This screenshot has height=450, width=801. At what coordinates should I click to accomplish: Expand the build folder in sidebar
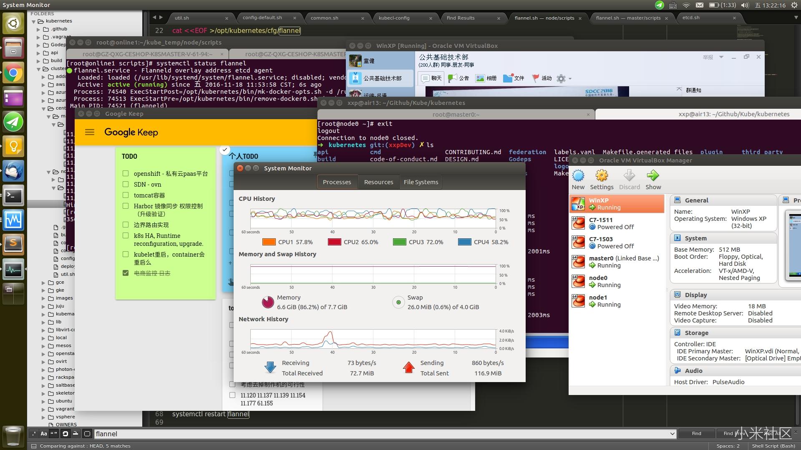(38, 61)
